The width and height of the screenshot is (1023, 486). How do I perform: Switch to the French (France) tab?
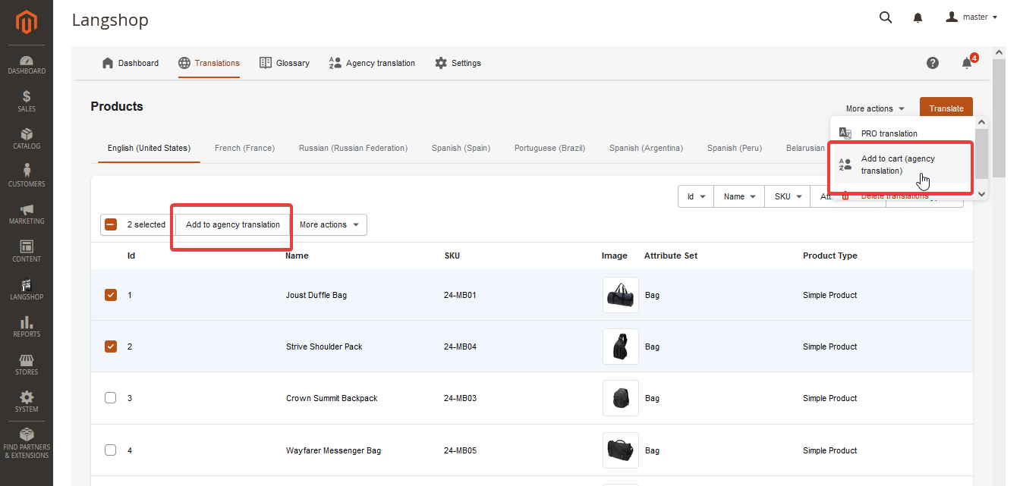coord(244,148)
